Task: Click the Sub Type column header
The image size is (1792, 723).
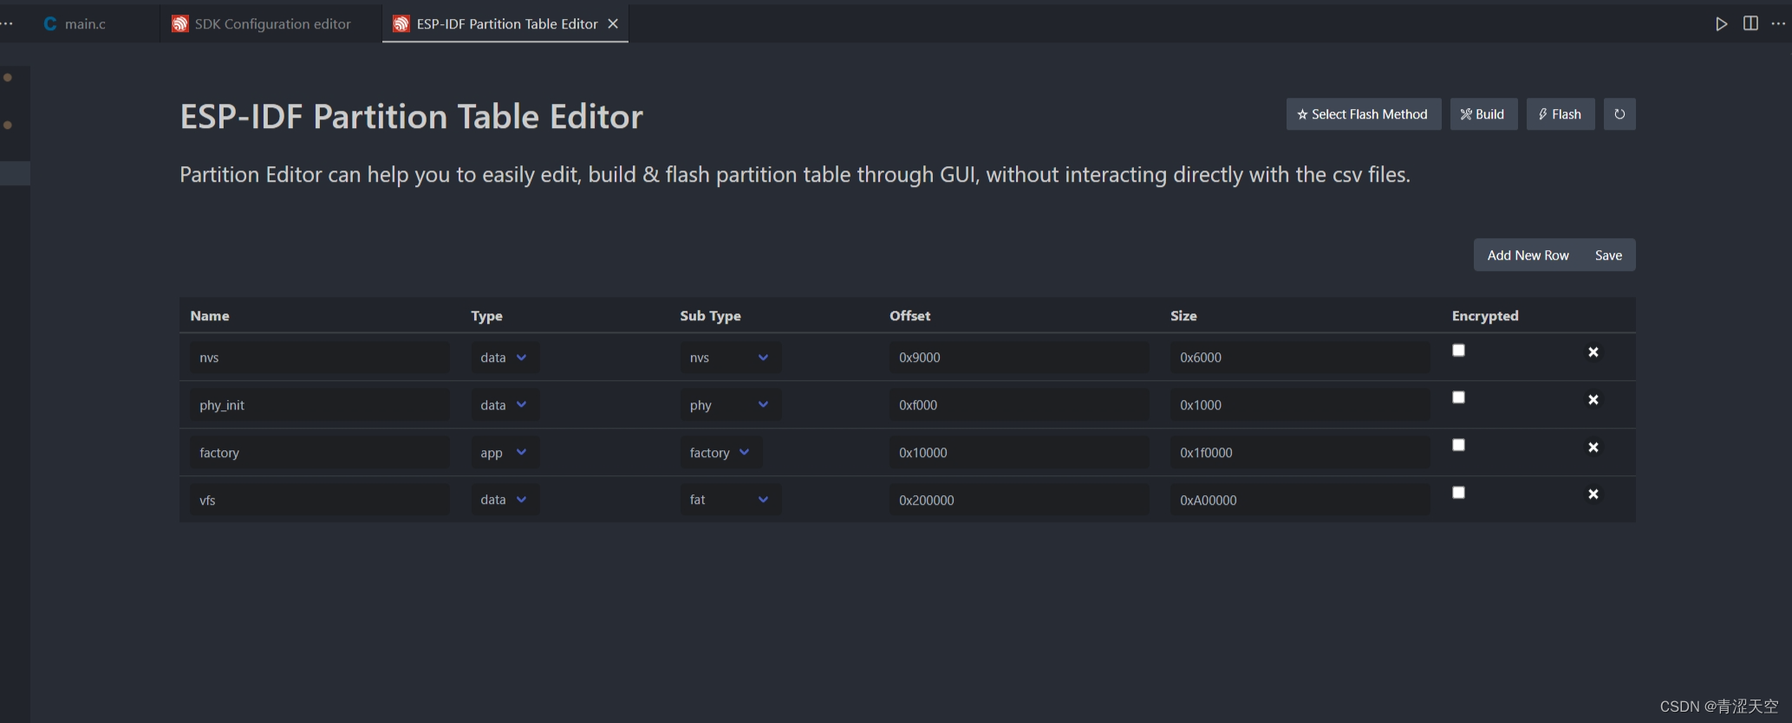Action: pyautogui.click(x=710, y=316)
